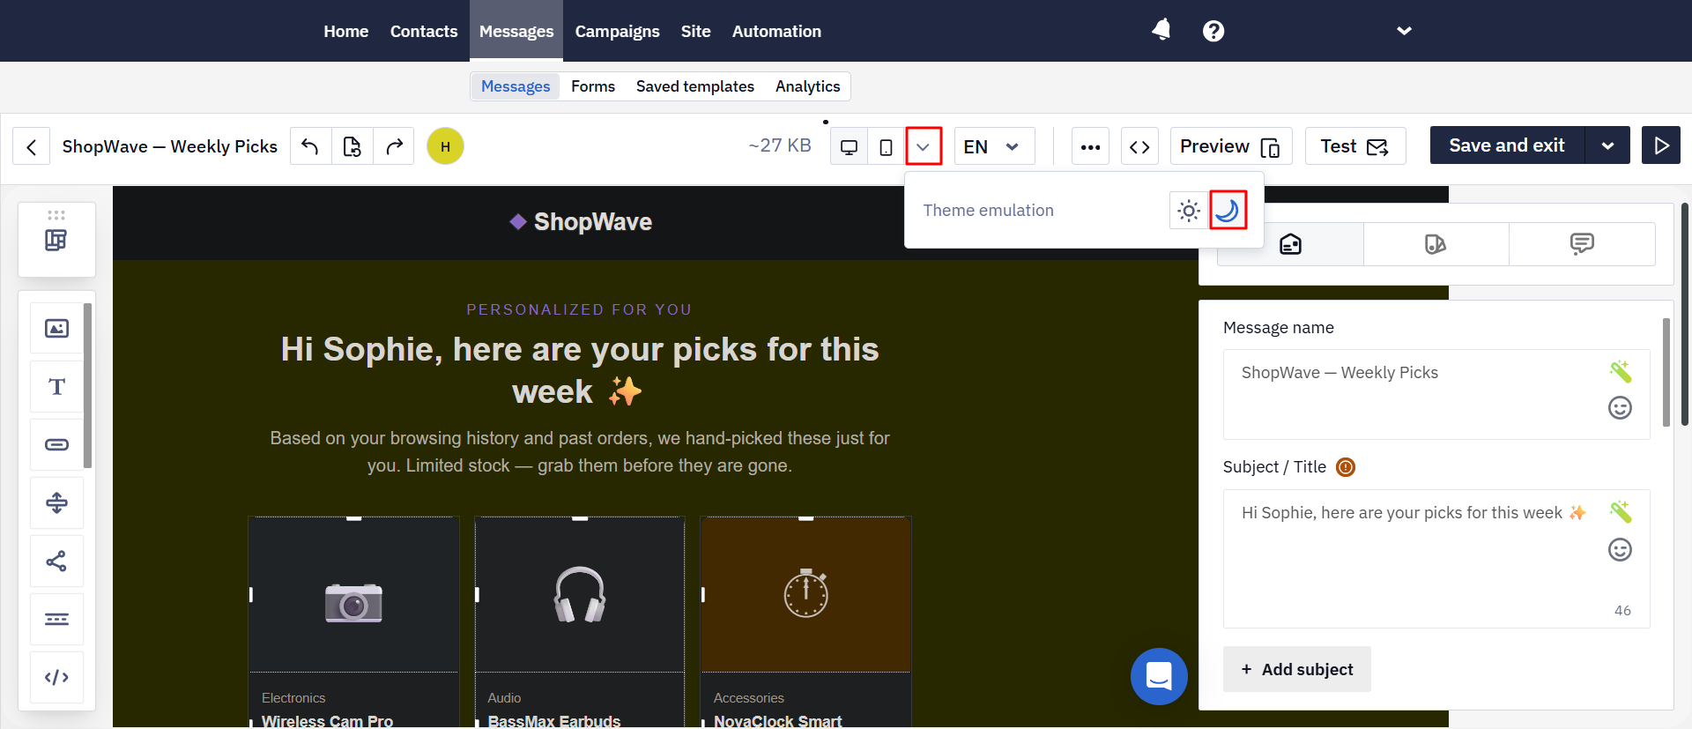This screenshot has height=729, width=1692.
Task: Click the back arrow next to the message title
Action: (x=32, y=146)
